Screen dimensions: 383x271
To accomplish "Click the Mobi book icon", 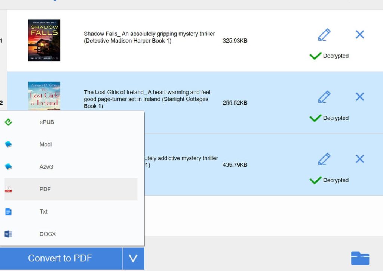I will point(8,144).
